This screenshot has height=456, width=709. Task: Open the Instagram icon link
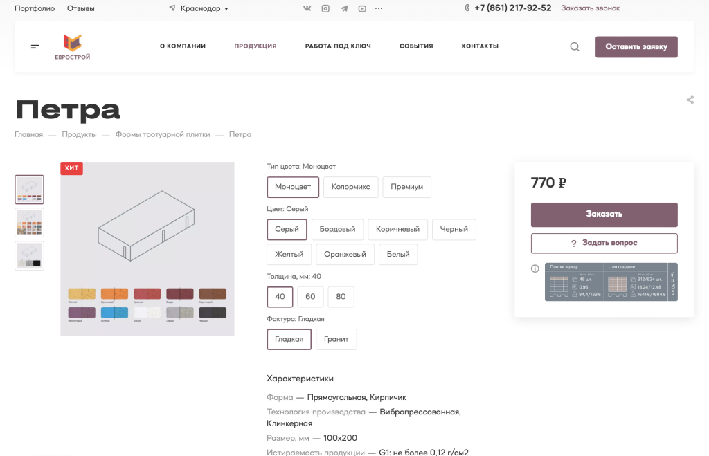[325, 8]
